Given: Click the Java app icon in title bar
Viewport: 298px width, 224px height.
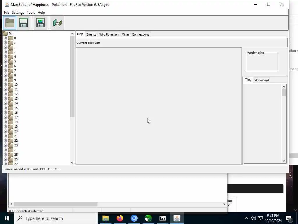Looking at the screenshot, I should (x=7, y=4).
